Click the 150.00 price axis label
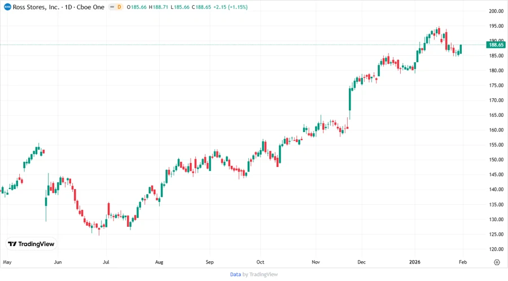 coord(496,160)
